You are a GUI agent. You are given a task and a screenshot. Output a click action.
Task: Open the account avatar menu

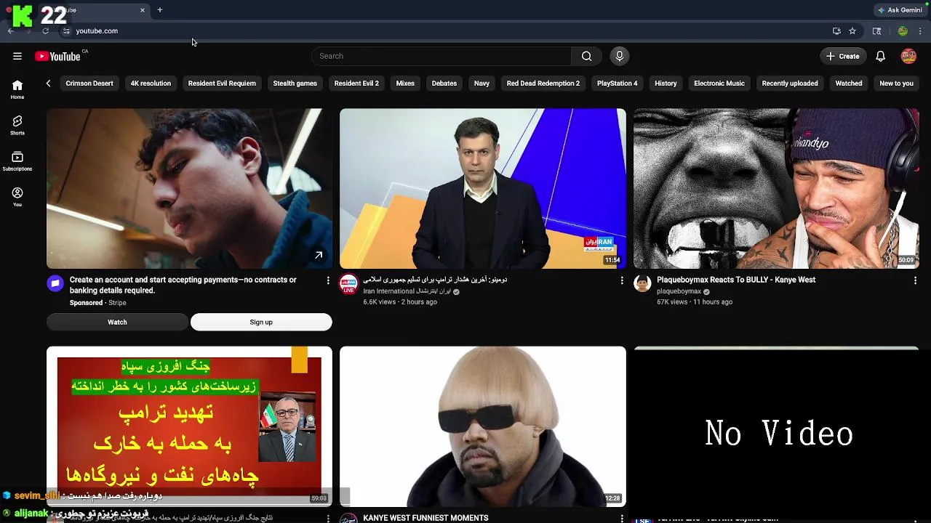tap(908, 56)
